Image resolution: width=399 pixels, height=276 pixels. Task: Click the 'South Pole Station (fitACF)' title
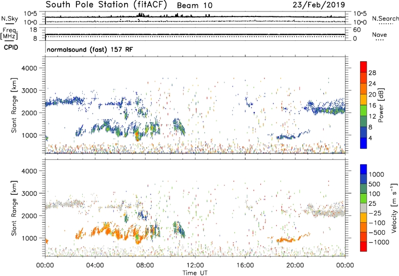(x=106, y=5)
